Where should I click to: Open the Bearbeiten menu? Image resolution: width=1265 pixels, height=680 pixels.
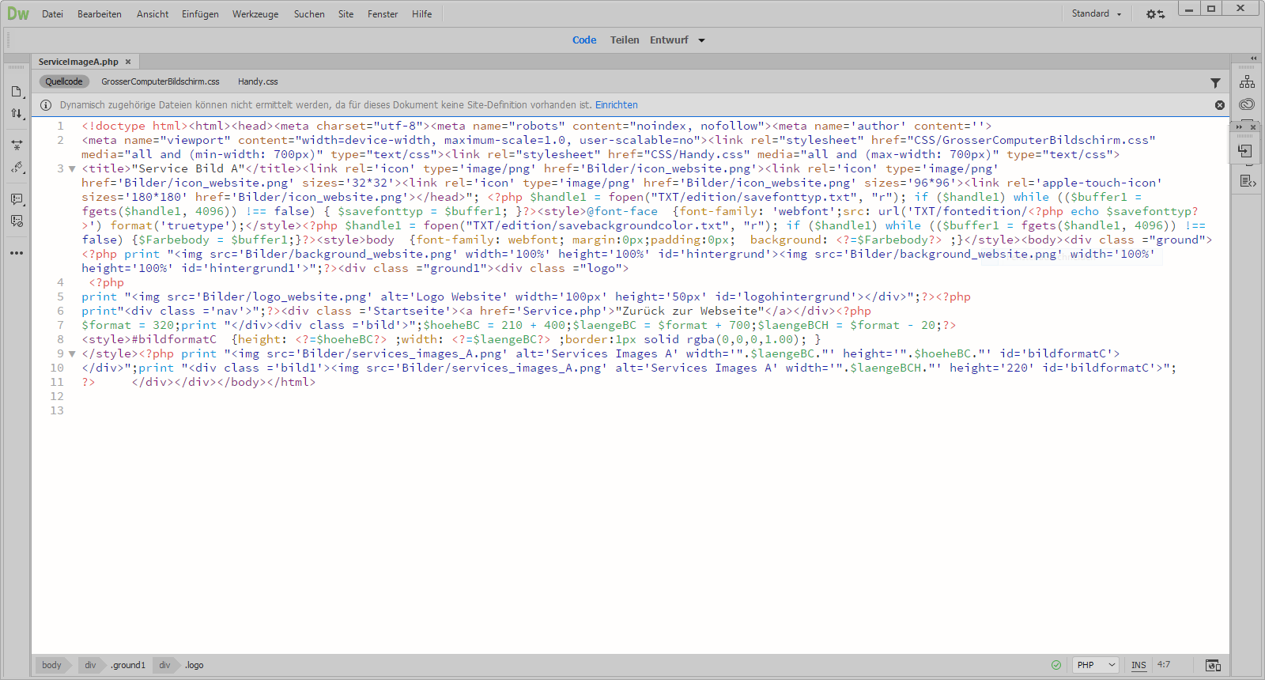click(x=100, y=14)
